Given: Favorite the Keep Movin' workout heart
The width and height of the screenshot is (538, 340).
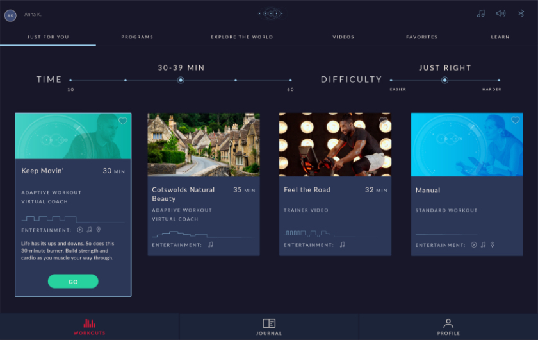Looking at the screenshot, I should (x=123, y=121).
